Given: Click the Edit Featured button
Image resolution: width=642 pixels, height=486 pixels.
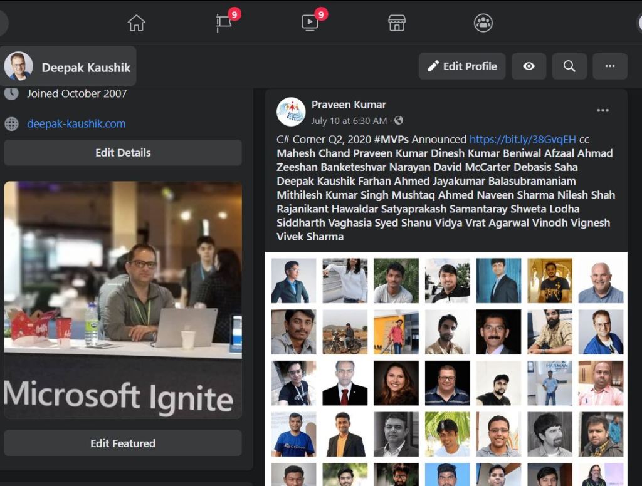Looking at the screenshot, I should click(x=123, y=443).
